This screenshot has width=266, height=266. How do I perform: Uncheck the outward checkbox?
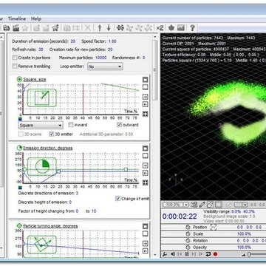coord(119,125)
